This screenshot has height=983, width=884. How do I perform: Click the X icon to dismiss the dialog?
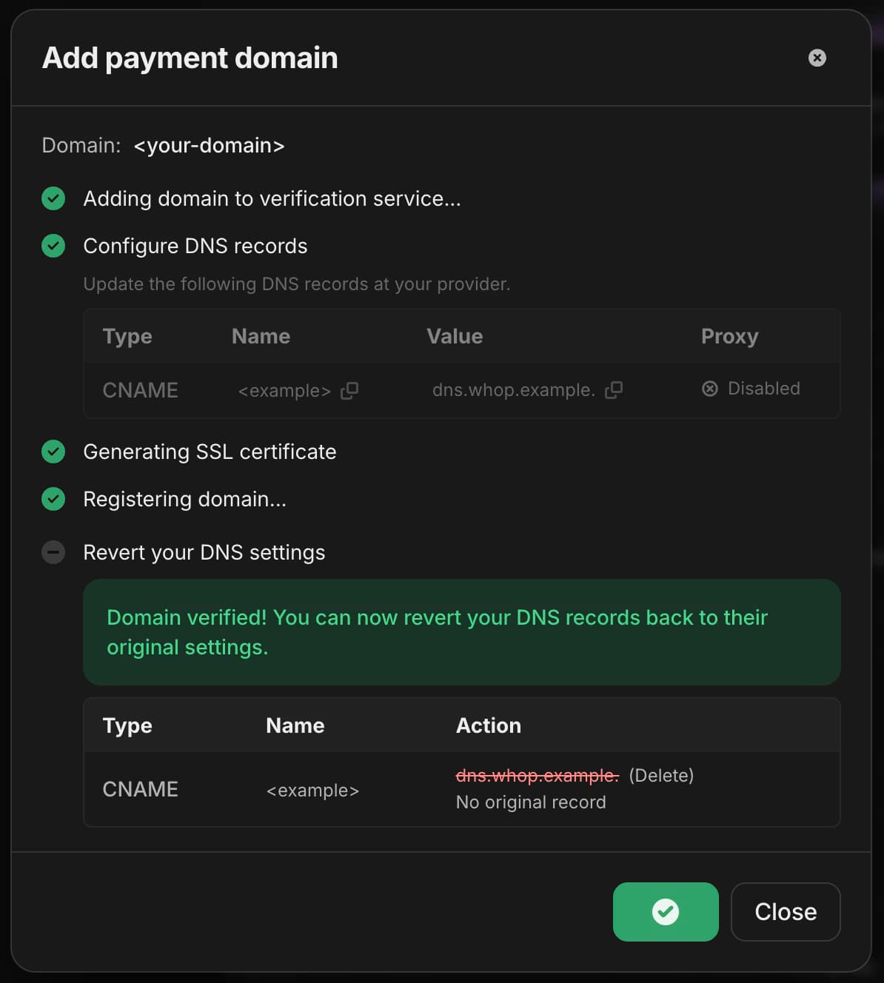817,58
